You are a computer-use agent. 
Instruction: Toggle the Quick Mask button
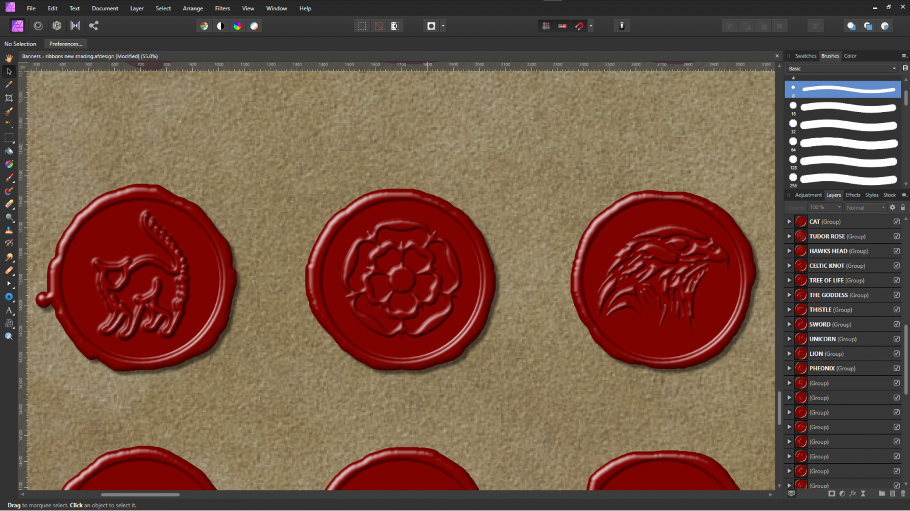click(431, 26)
